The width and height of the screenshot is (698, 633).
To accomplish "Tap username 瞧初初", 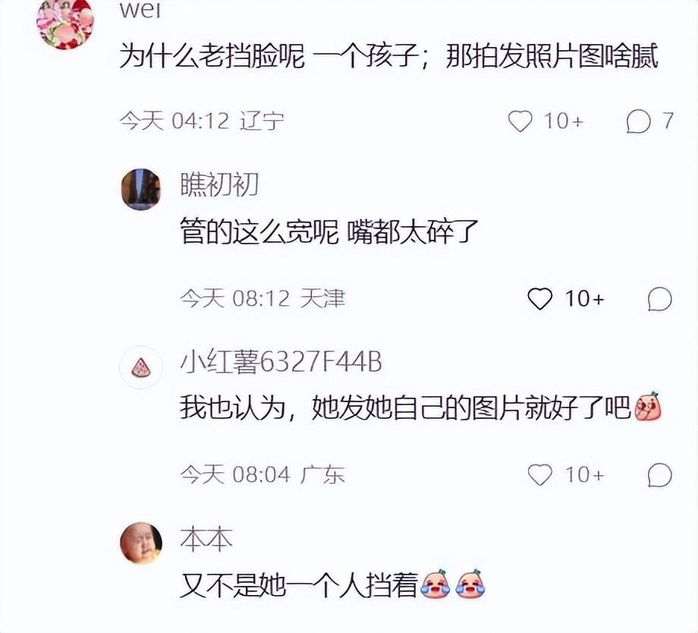I will point(219,184).
